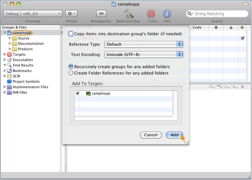Viewport: 252px width, 180px height.
Task: Expand the Implementation Files disclosure triangle
Action: (x=5, y=87)
